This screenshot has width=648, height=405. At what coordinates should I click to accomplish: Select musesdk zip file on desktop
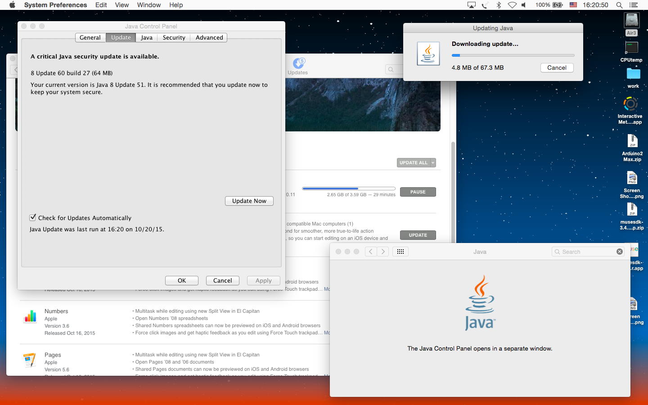click(x=632, y=216)
